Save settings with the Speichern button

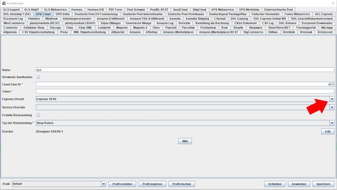(x=323, y=184)
